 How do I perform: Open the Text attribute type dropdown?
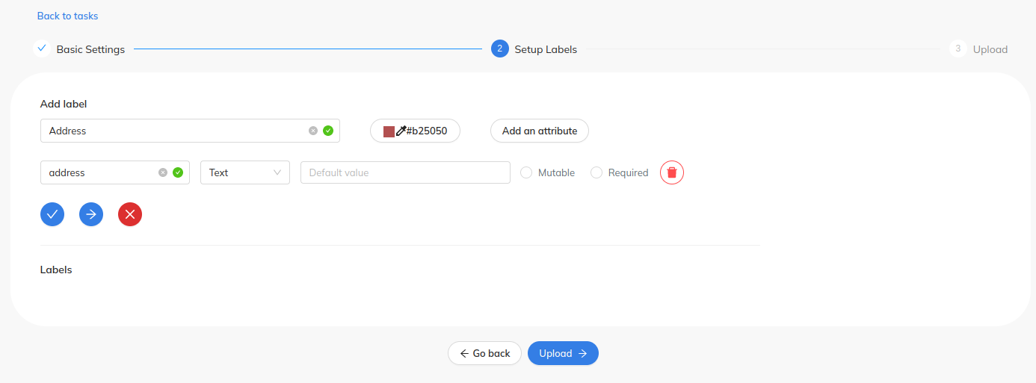pos(245,172)
